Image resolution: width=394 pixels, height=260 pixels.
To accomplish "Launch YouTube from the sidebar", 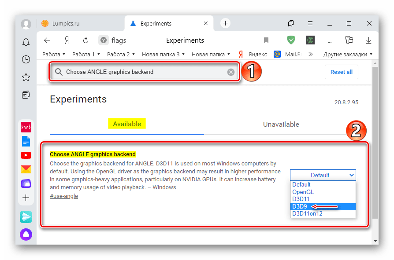I will [26, 155].
